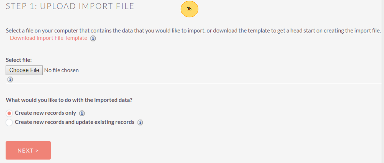
Task: Click the Select file: label
Action: 19,60
